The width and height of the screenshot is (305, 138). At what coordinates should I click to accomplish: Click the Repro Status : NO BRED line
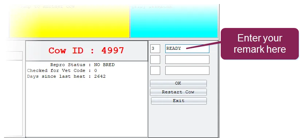pyautogui.click(x=82, y=65)
